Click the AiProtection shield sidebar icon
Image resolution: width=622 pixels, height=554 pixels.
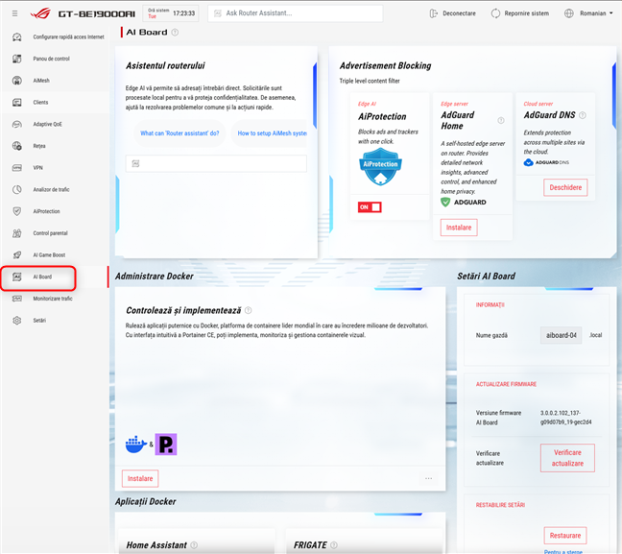16,211
